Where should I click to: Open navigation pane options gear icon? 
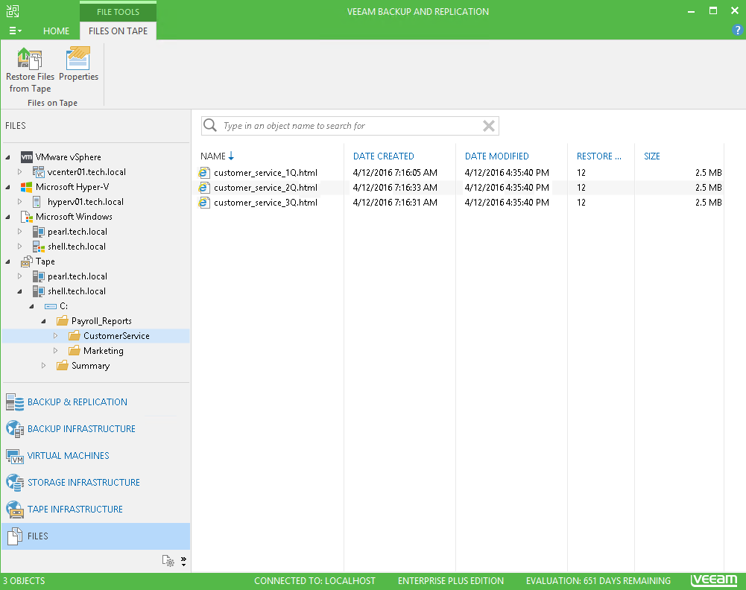168,561
